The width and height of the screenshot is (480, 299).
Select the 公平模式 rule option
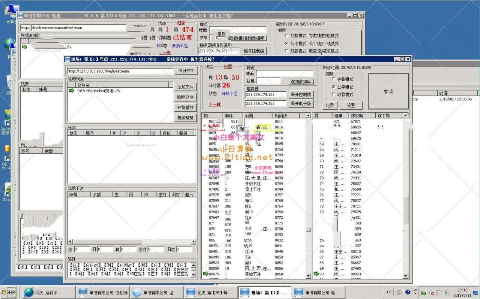[x=334, y=87]
